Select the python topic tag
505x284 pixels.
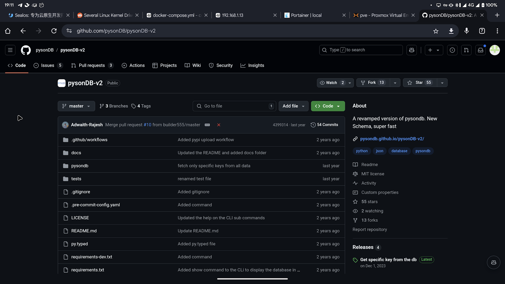coord(362,151)
